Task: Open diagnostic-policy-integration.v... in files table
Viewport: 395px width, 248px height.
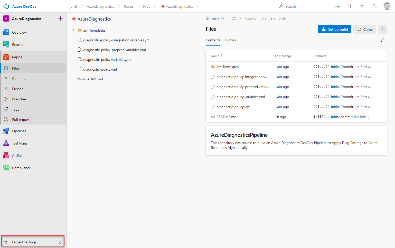Action: pos(242,77)
